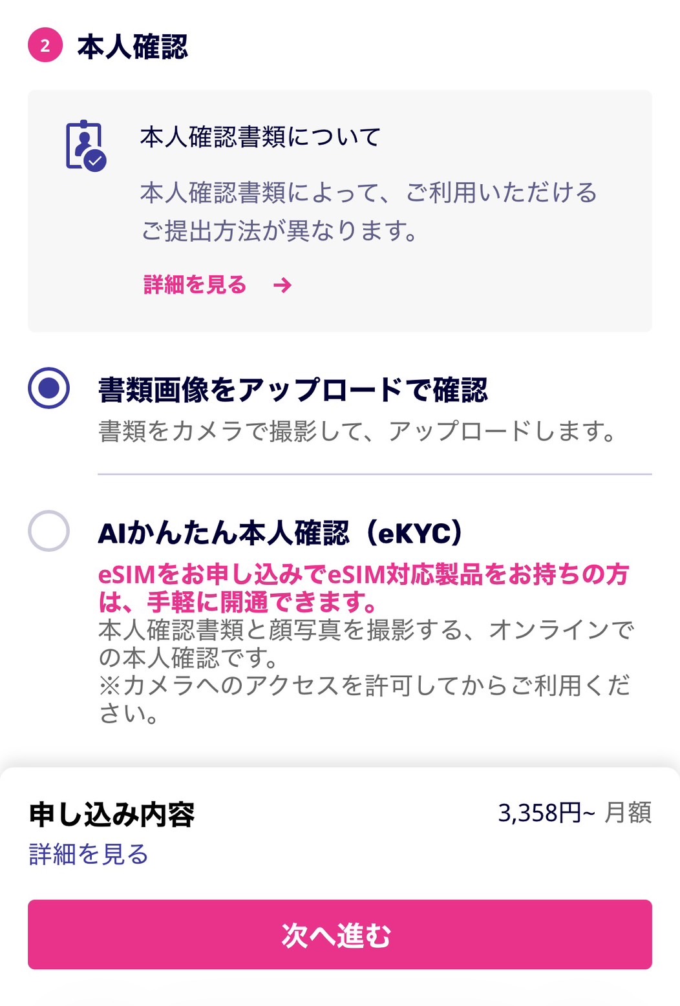
Task: Select the 書類画像をアップロードで確認 radio button
Action: [x=48, y=388]
